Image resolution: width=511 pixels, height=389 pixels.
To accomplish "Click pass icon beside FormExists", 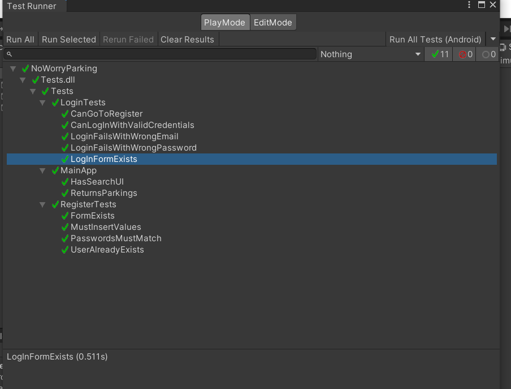I will [65, 216].
